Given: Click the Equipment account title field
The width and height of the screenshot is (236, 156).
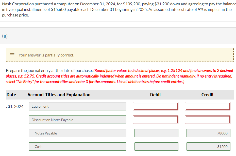Looking at the screenshot, I should [77, 106].
